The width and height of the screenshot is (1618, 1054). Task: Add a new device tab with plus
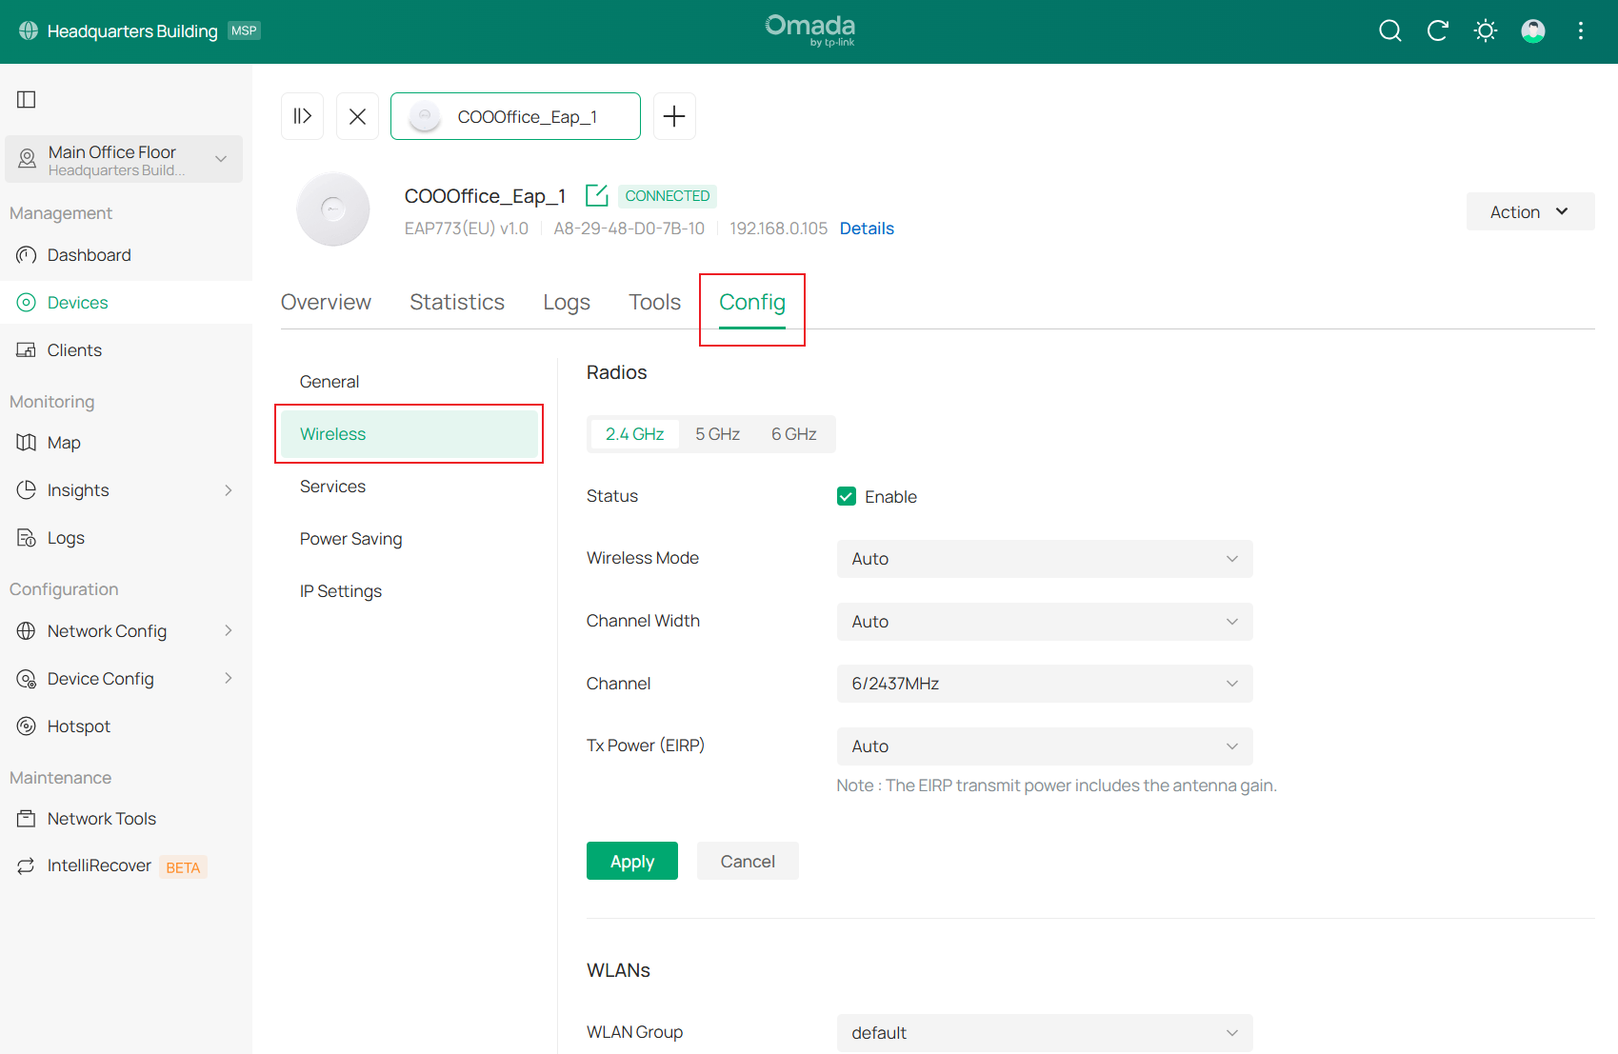pyautogui.click(x=674, y=117)
